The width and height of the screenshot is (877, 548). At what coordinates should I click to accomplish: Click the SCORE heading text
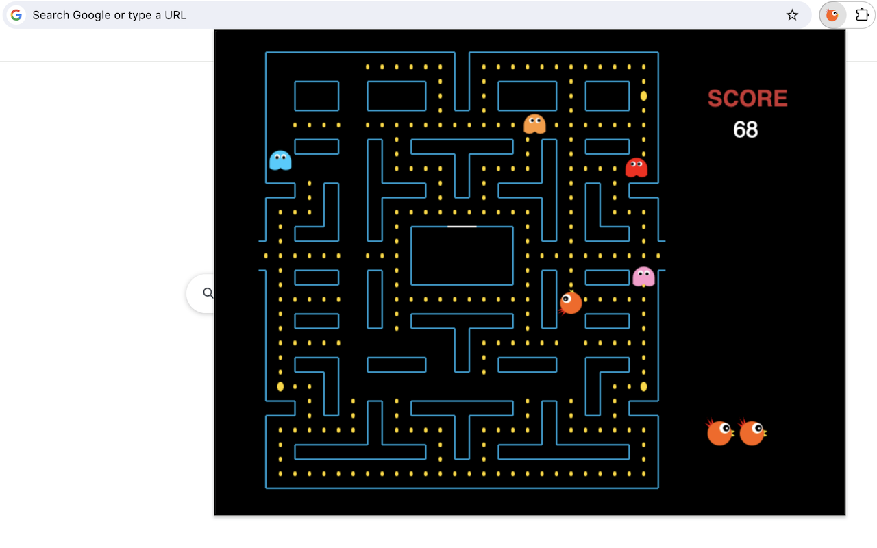pyautogui.click(x=747, y=99)
